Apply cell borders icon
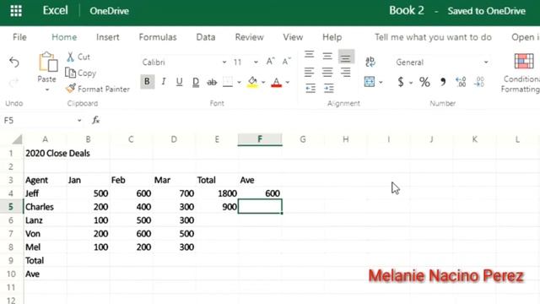 point(228,82)
